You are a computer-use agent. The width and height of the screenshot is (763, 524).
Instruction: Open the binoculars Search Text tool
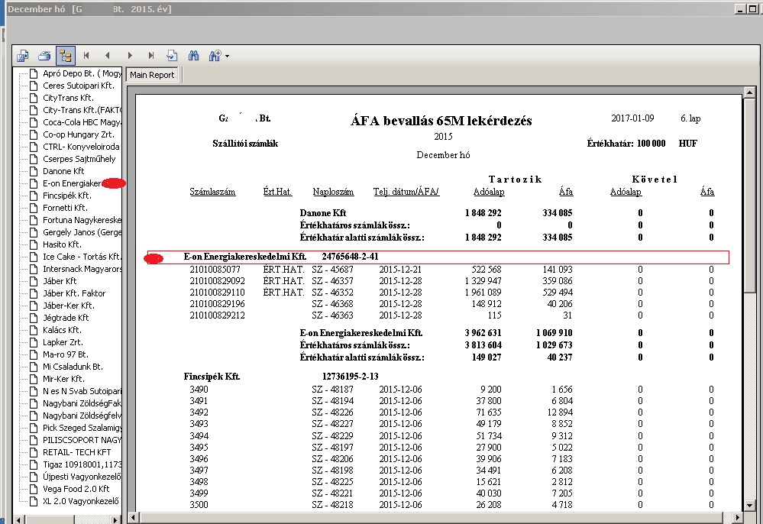(194, 56)
